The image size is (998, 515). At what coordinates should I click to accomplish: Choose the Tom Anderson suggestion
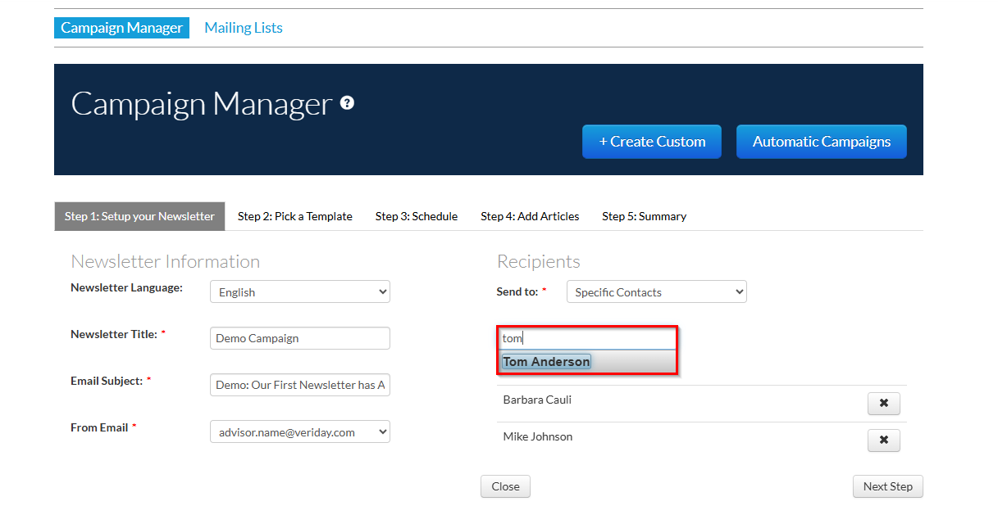tap(547, 362)
